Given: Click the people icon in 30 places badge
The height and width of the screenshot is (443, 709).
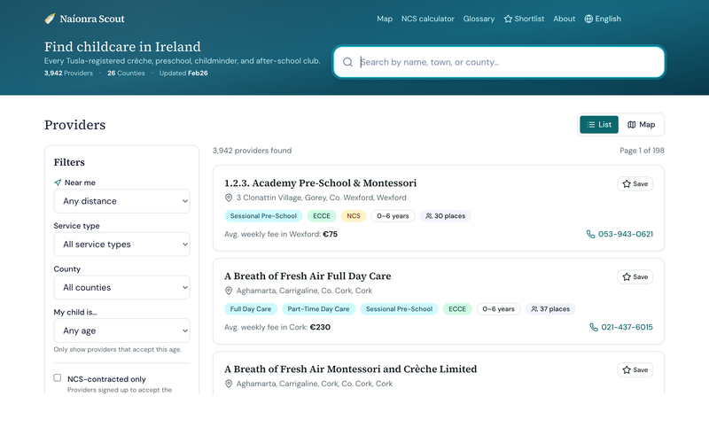Looking at the screenshot, I should (429, 216).
